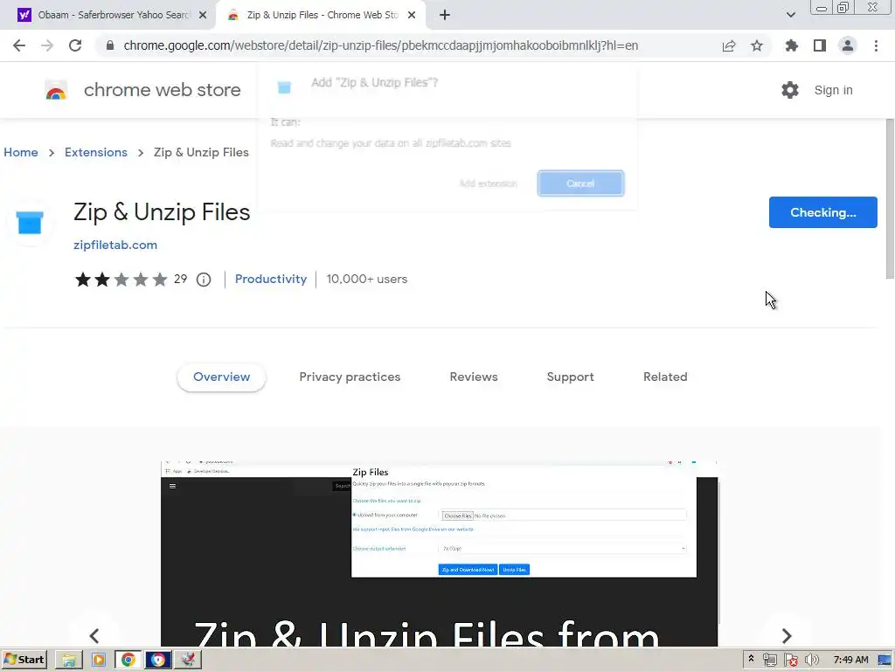Reload the current page
Screen dimensions: 895x671
click(x=75, y=45)
